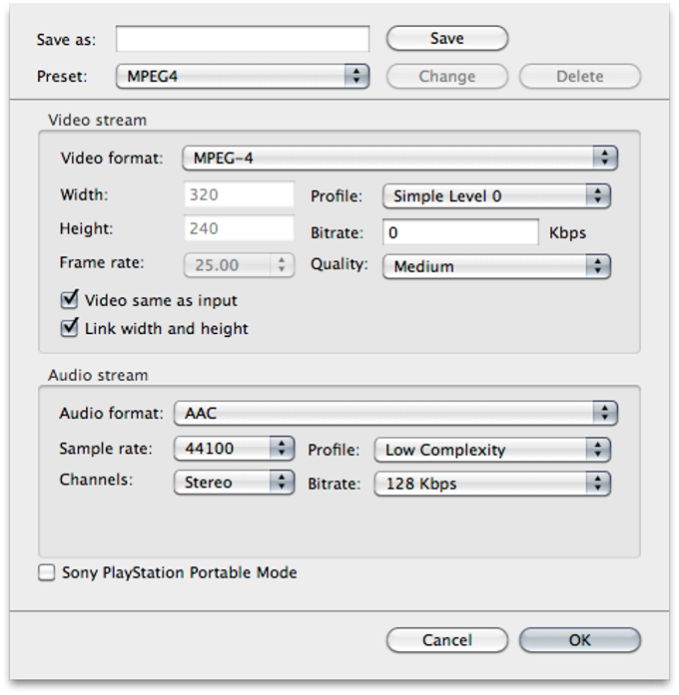Screen dimensions: 679x695
Task: Click the Width field showing 320
Action: 239,194
